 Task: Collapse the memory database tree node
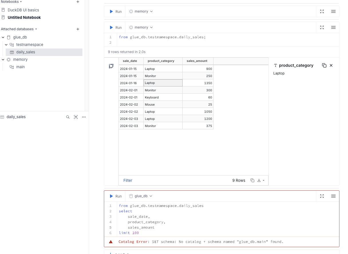[x=3, y=60]
